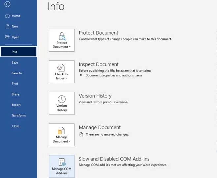
Task: Click the Protect Document lock icon
Action: (62, 36)
